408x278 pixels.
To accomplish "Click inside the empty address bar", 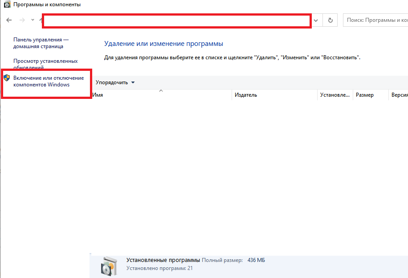I will coord(176,20).
